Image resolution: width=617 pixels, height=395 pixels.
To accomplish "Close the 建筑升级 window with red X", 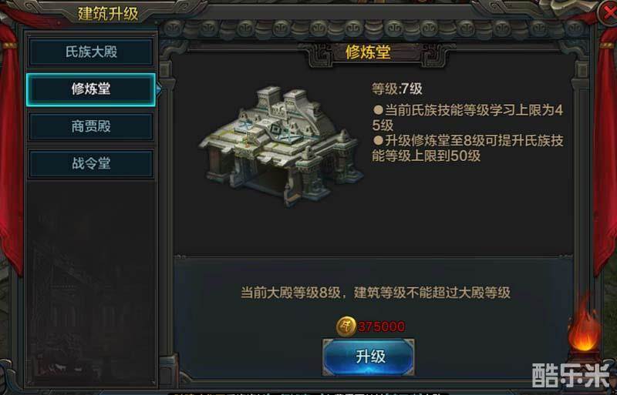I will click(x=608, y=13).
